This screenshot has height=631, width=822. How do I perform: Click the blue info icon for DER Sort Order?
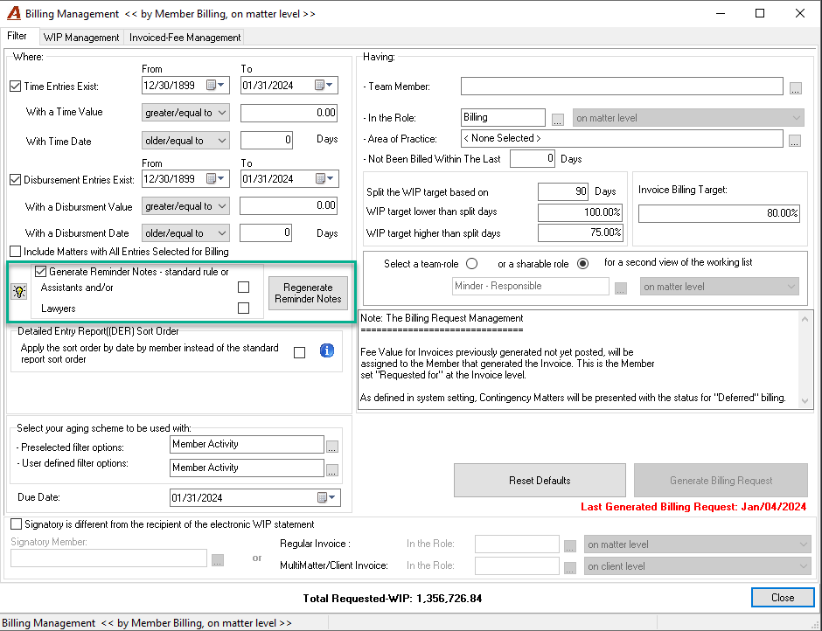tap(326, 350)
